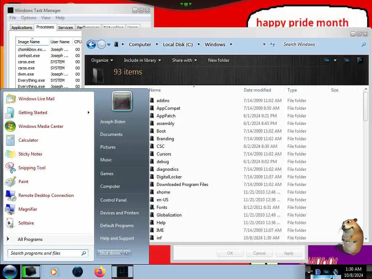Open the dark globe taskbar icon

coord(78,272)
